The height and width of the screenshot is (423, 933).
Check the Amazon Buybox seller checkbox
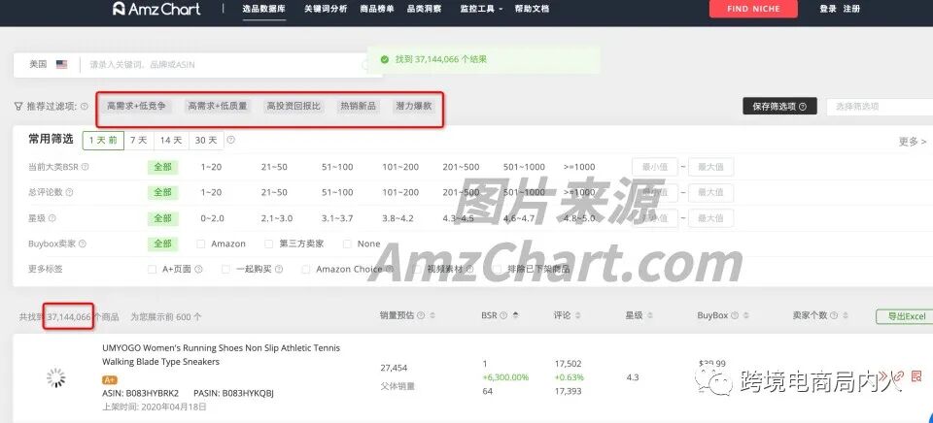coord(200,244)
